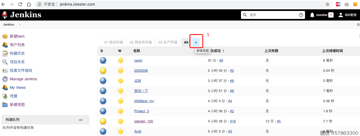Click the 查找 search box
Viewport: 360px width, 136px height.
(272, 15)
